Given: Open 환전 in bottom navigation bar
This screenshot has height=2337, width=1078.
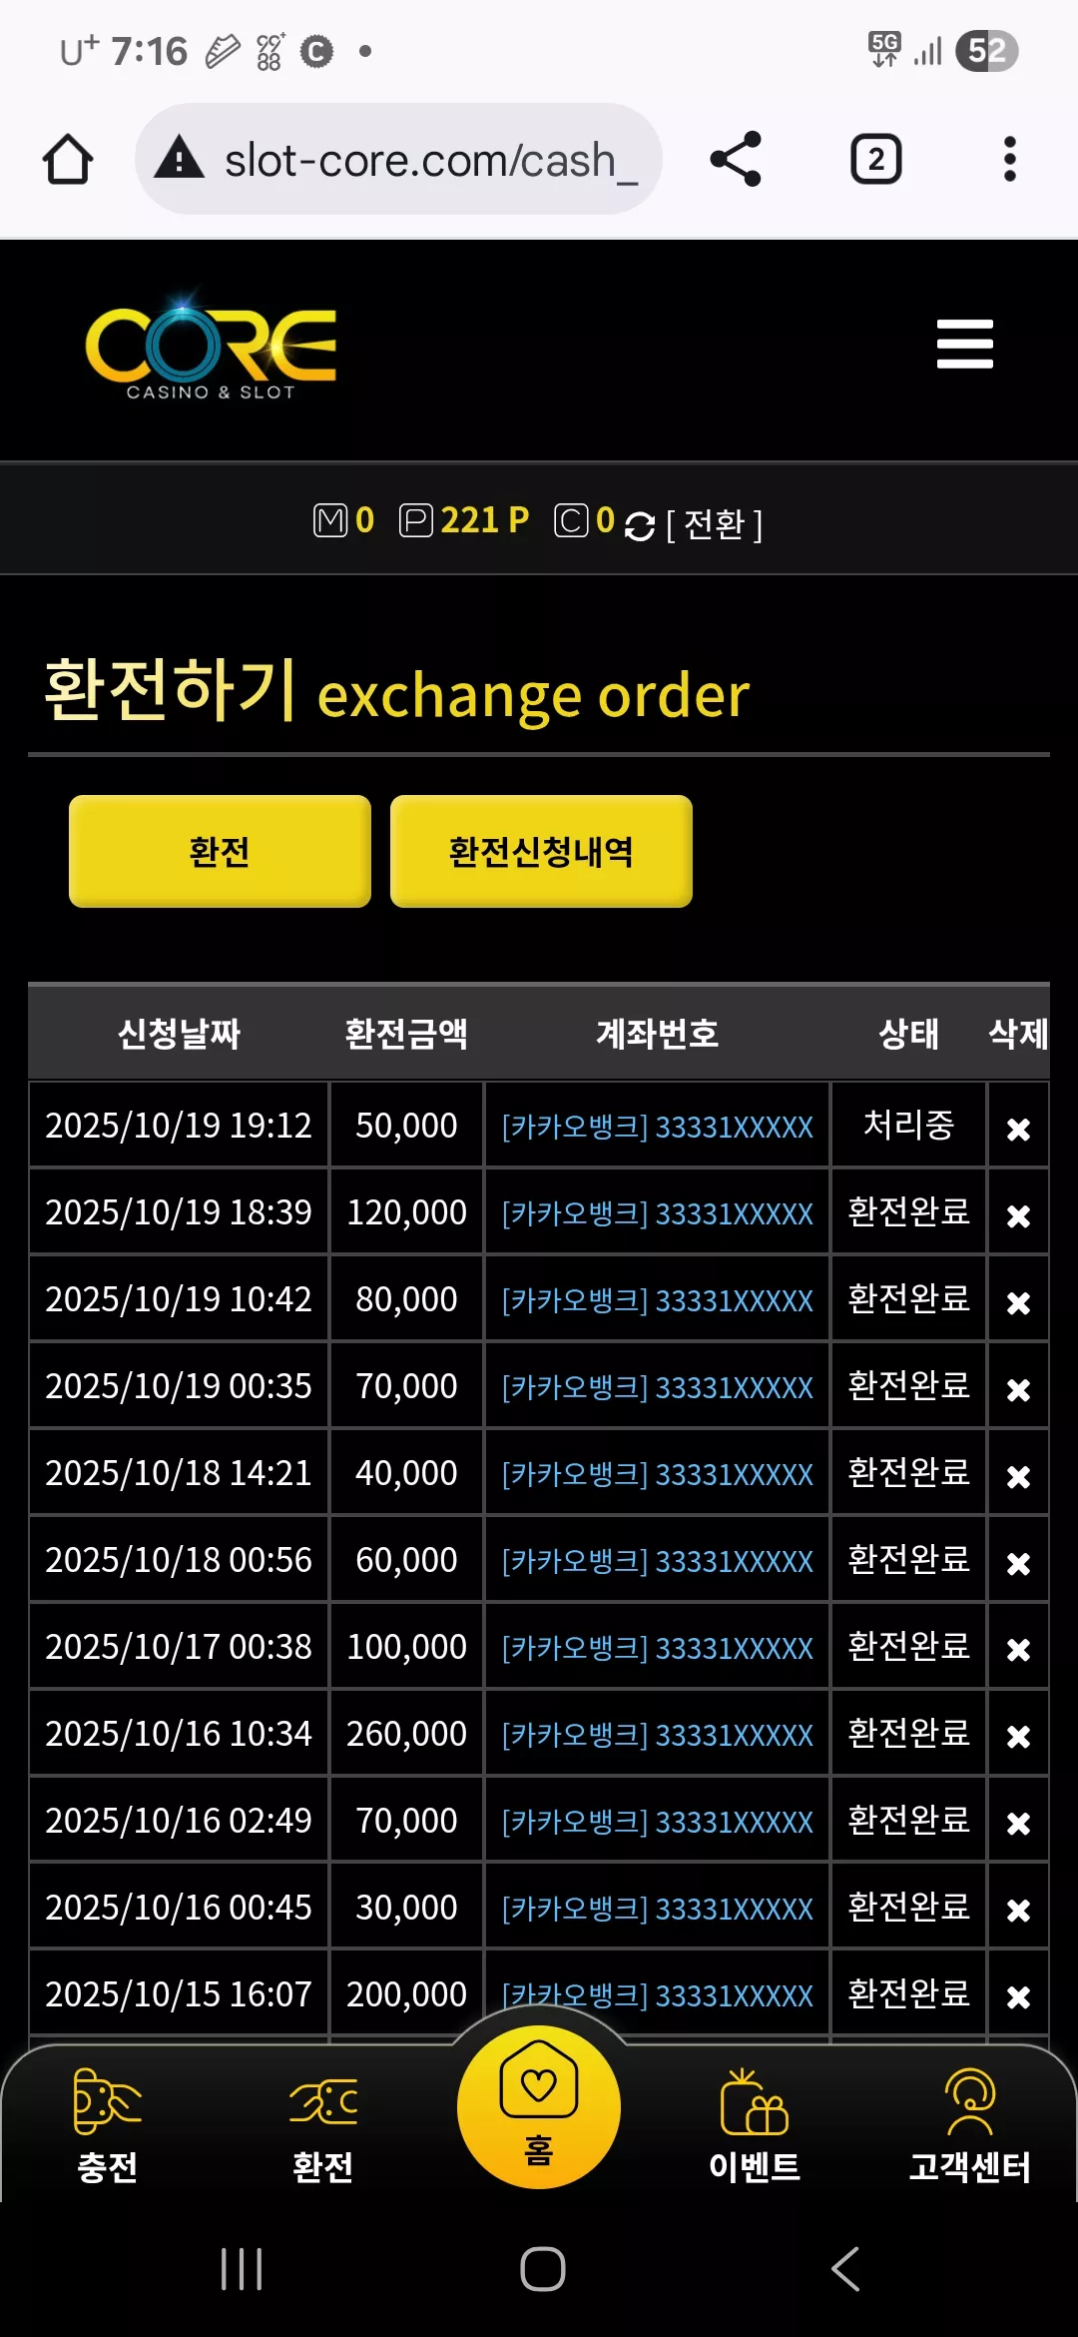Looking at the screenshot, I should coord(323,2125).
